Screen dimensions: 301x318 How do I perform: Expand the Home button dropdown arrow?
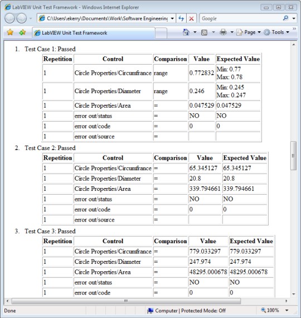(195, 32)
